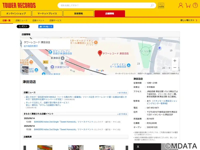Open the 欲しい物リスト wishlist link

[189, 20]
